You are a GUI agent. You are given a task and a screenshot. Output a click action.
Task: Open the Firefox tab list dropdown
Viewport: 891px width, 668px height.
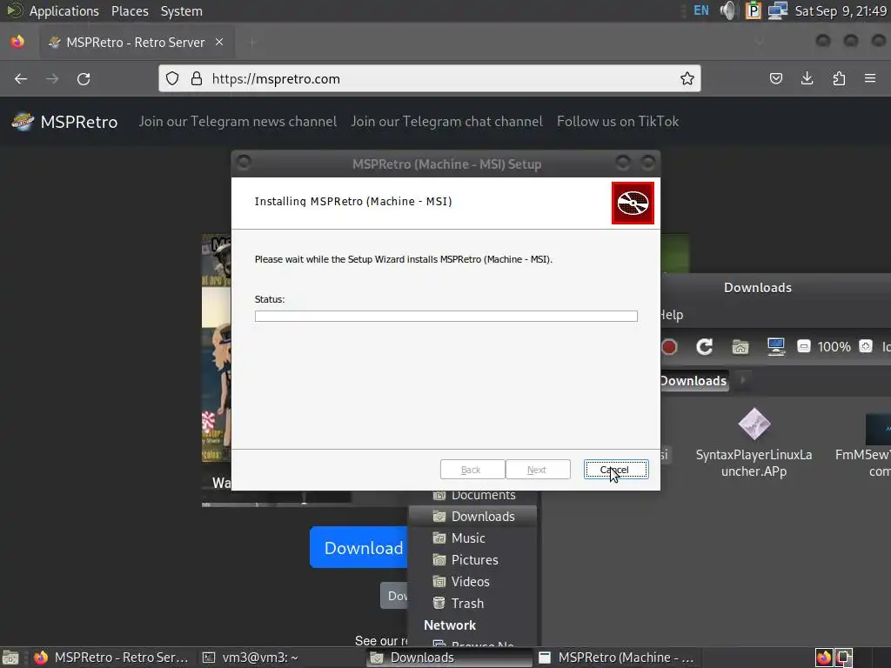pyautogui.click(x=759, y=42)
